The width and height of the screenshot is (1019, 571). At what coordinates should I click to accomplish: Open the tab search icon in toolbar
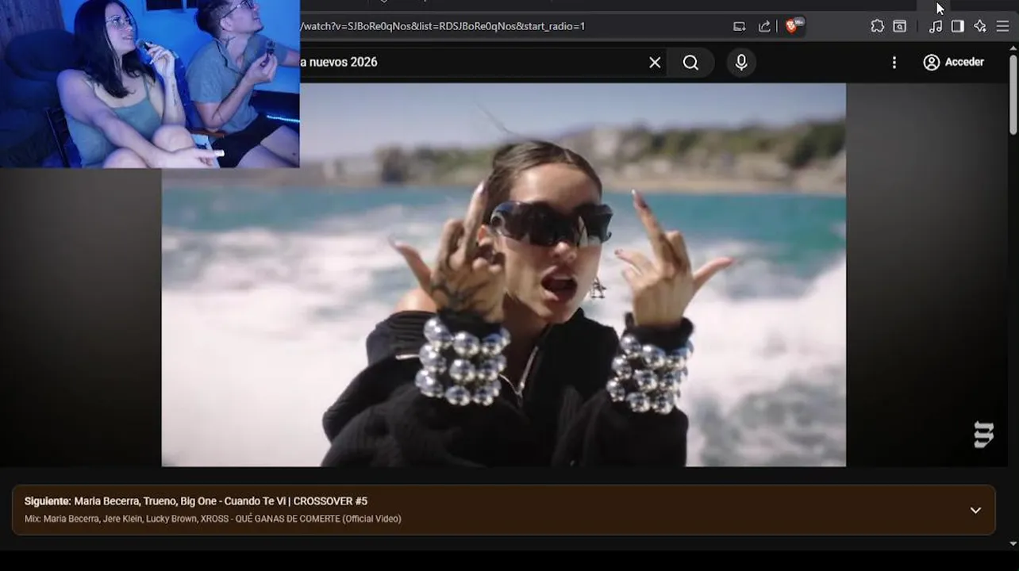900,26
